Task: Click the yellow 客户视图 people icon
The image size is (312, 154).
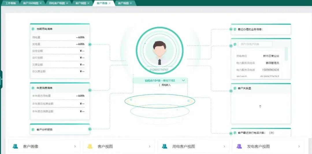Action: (x=90, y=146)
